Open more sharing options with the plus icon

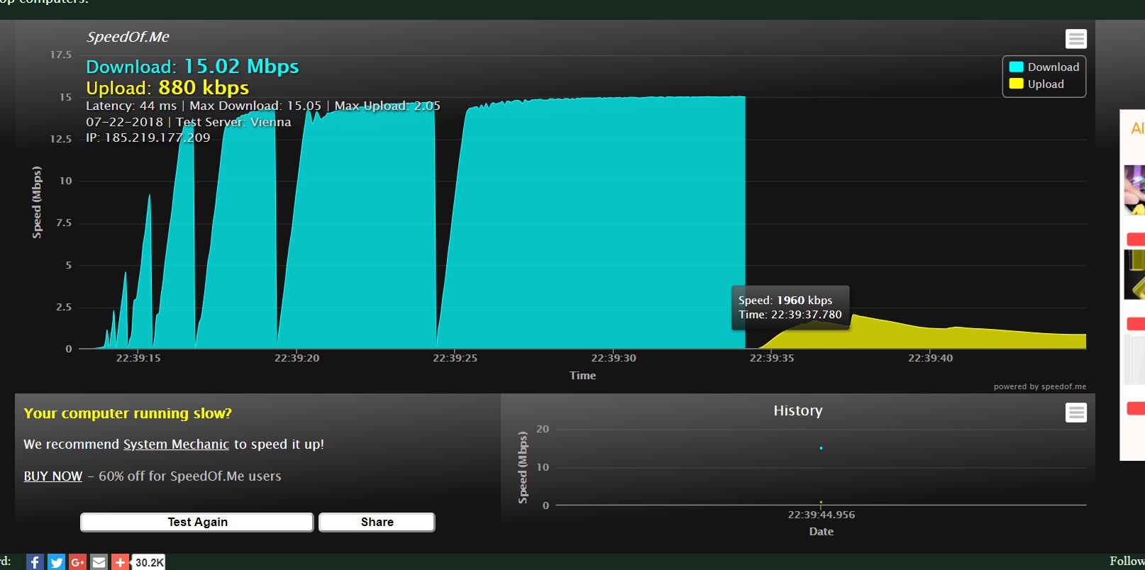click(120, 562)
